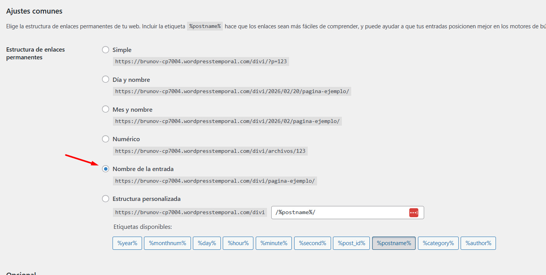
Task: Enable the Estructura personalizada option
Action: point(106,199)
